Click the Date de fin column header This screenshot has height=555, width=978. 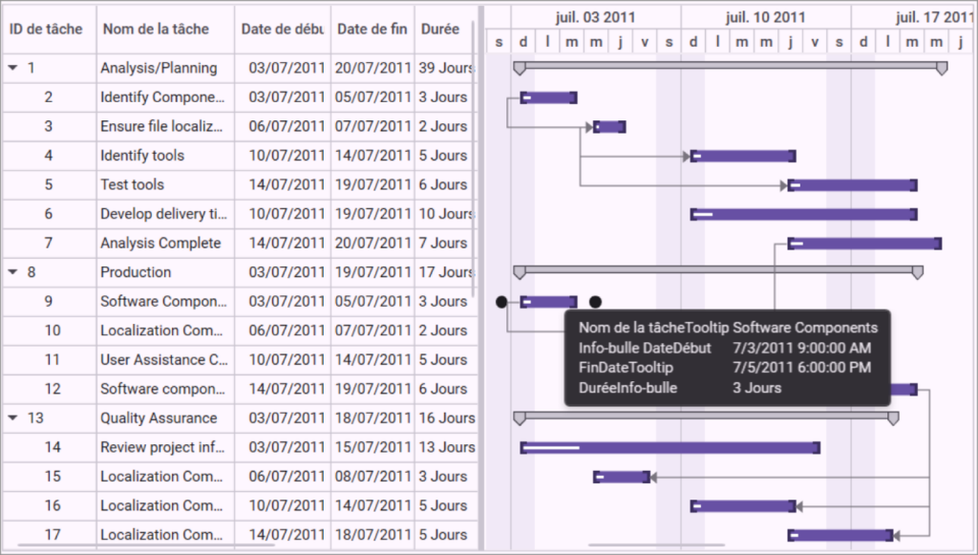pyautogui.click(x=372, y=29)
